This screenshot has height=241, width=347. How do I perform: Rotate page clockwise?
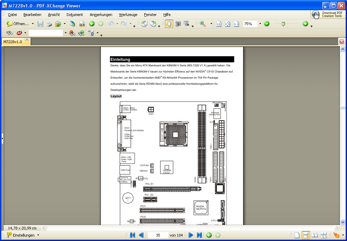click(x=153, y=24)
